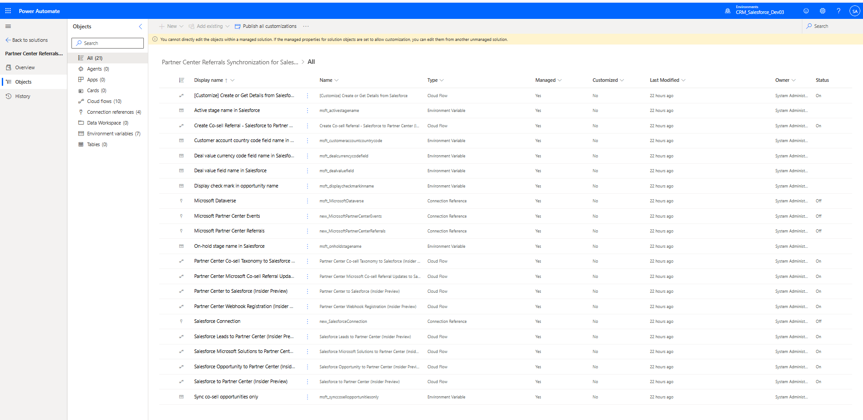Click the CRM_Salesforce_Dev03 environment name

(760, 12)
